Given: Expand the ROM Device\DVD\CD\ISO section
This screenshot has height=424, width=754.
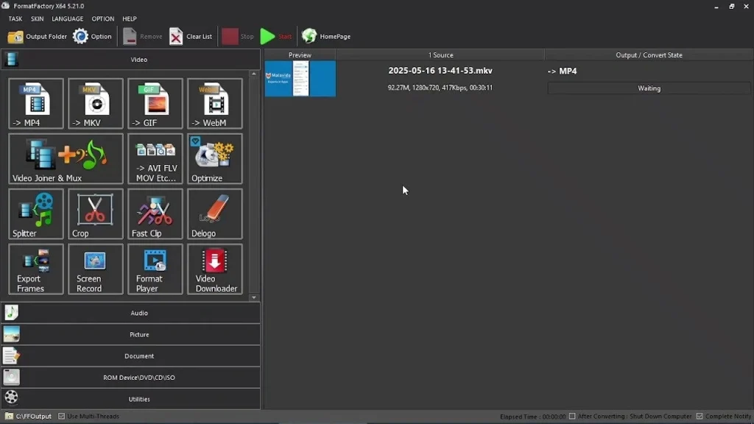Looking at the screenshot, I should pos(138,377).
